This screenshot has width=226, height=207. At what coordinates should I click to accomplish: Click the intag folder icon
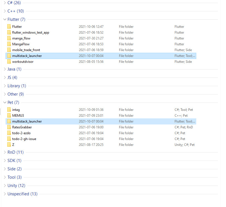(x=9, y=110)
